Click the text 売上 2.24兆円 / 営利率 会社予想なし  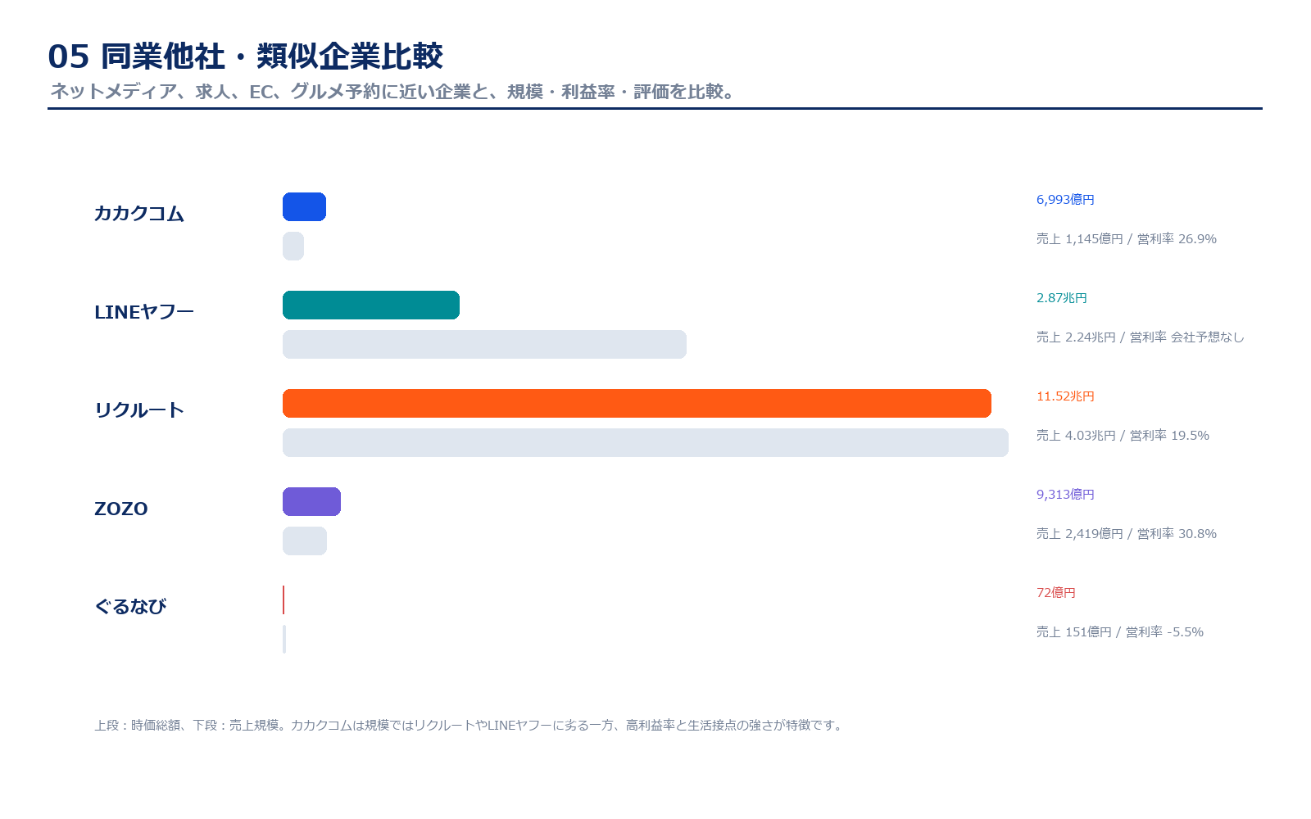1141,337
